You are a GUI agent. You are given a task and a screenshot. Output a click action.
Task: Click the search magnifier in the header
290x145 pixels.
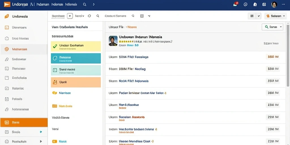[84, 5]
